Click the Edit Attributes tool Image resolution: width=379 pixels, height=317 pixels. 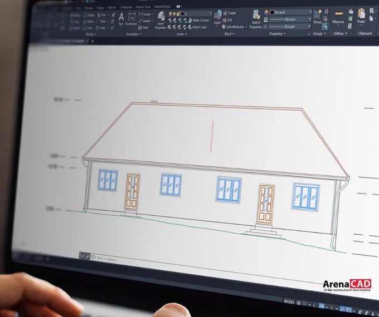pos(233,27)
